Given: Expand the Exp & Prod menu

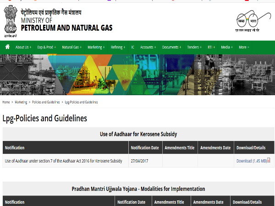Looking at the screenshot, I should pyautogui.click(x=46, y=47).
